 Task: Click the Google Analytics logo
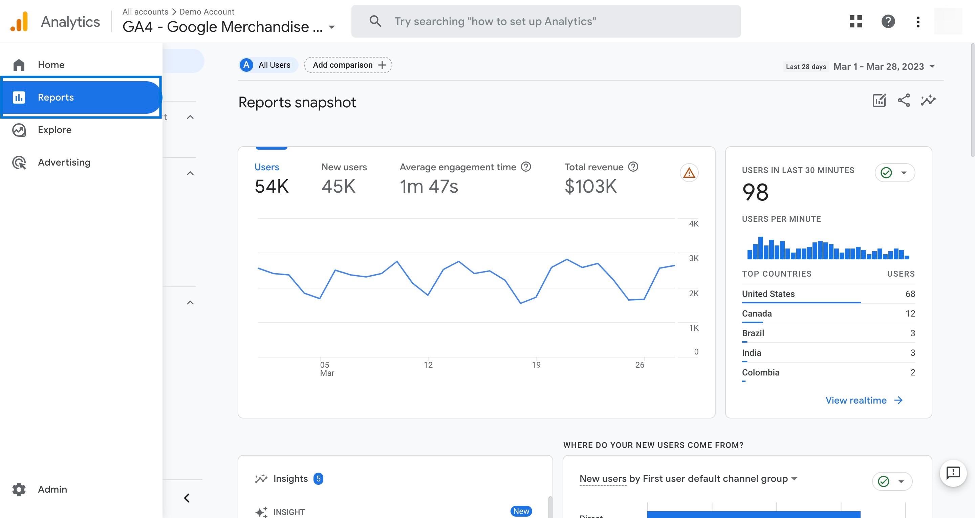(x=19, y=22)
